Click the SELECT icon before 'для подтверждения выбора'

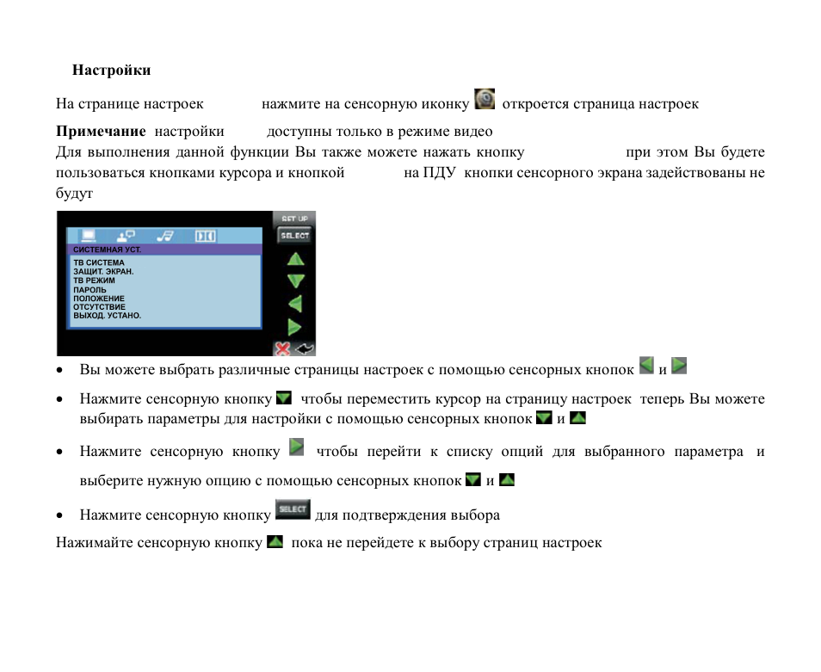pyautogui.click(x=293, y=509)
